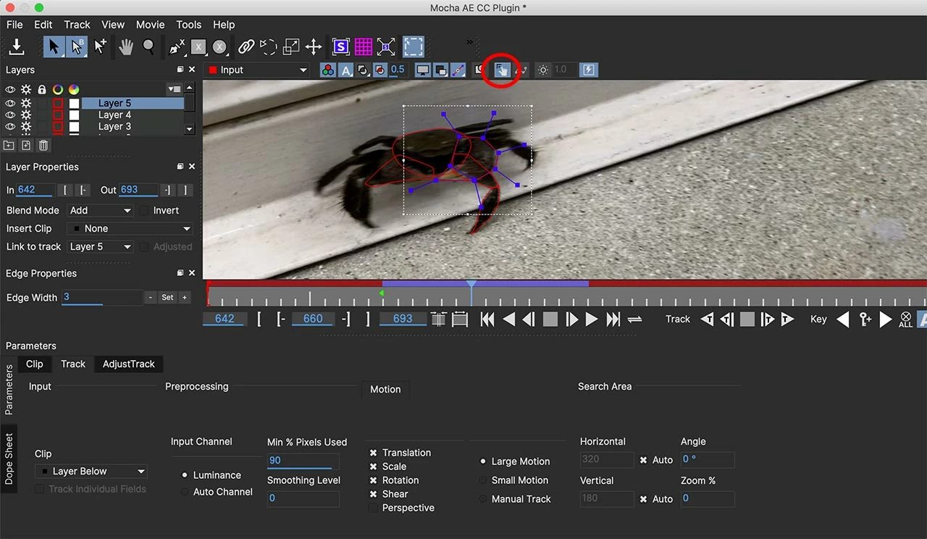Image resolution: width=927 pixels, height=539 pixels.
Task: Click the Attach Layer link icon
Action: click(x=246, y=47)
